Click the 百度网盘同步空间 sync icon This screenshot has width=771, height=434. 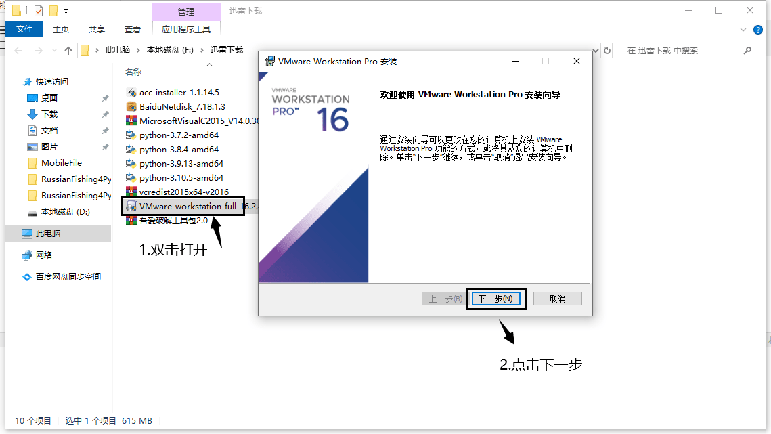click(x=27, y=276)
